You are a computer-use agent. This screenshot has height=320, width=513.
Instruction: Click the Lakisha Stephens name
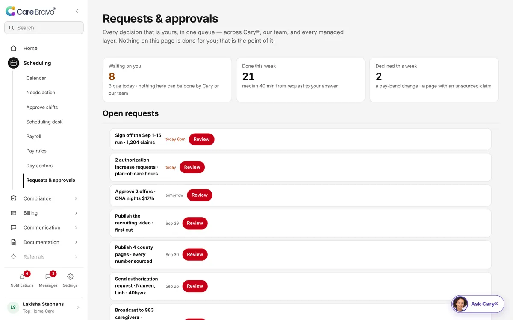coord(43,304)
